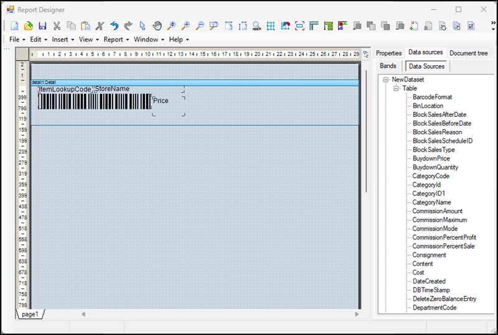Click the detail1:Detail band header
The width and height of the screenshot is (498, 335).
click(x=195, y=83)
